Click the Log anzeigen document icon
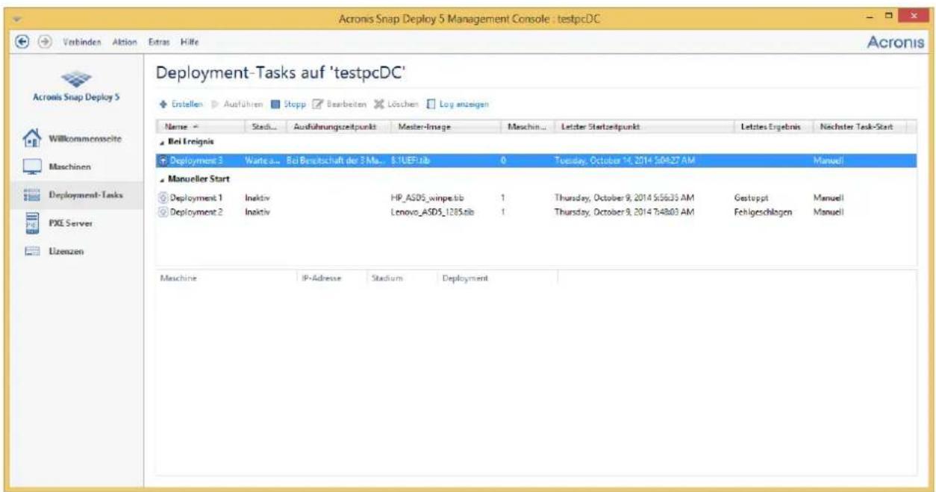The height and width of the screenshot is (492, 936). click(x=431, y=104)
